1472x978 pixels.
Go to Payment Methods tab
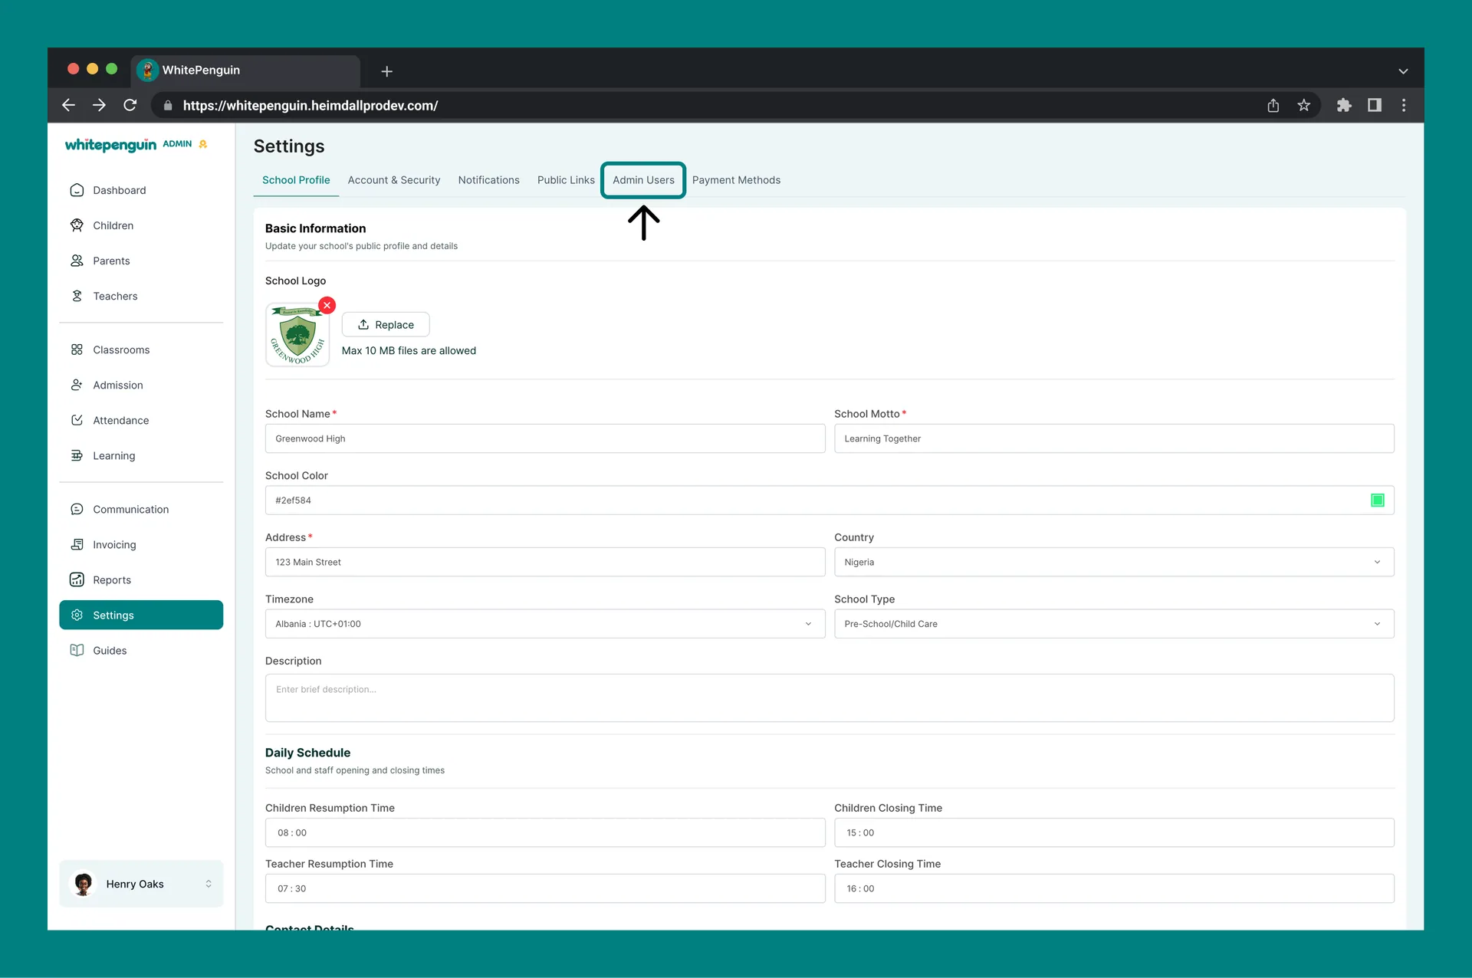click(736, 180)
